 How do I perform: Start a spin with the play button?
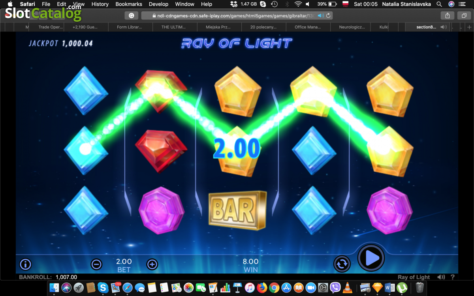[x=371, y=258]
